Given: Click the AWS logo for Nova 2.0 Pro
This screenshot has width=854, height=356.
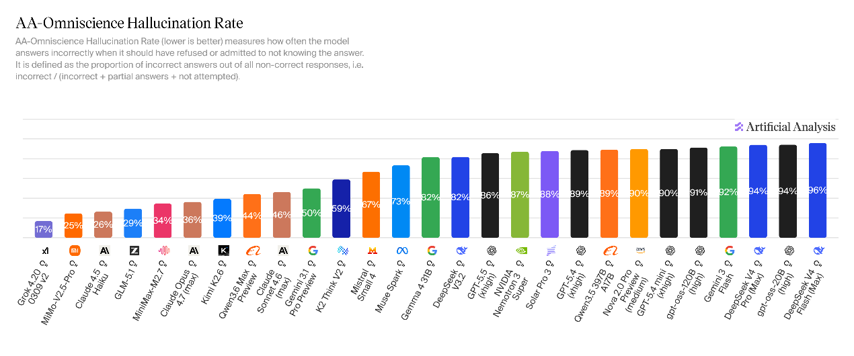Looking at the screenshot, I should 639,251.
